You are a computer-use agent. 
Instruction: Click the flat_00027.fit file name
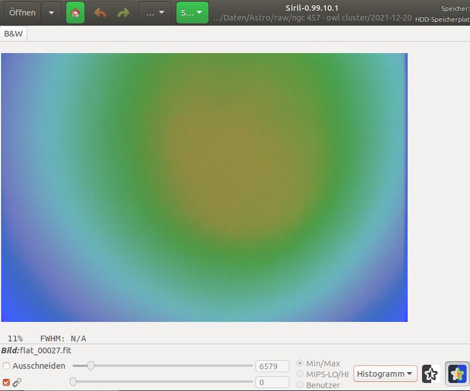click(46, 350)
